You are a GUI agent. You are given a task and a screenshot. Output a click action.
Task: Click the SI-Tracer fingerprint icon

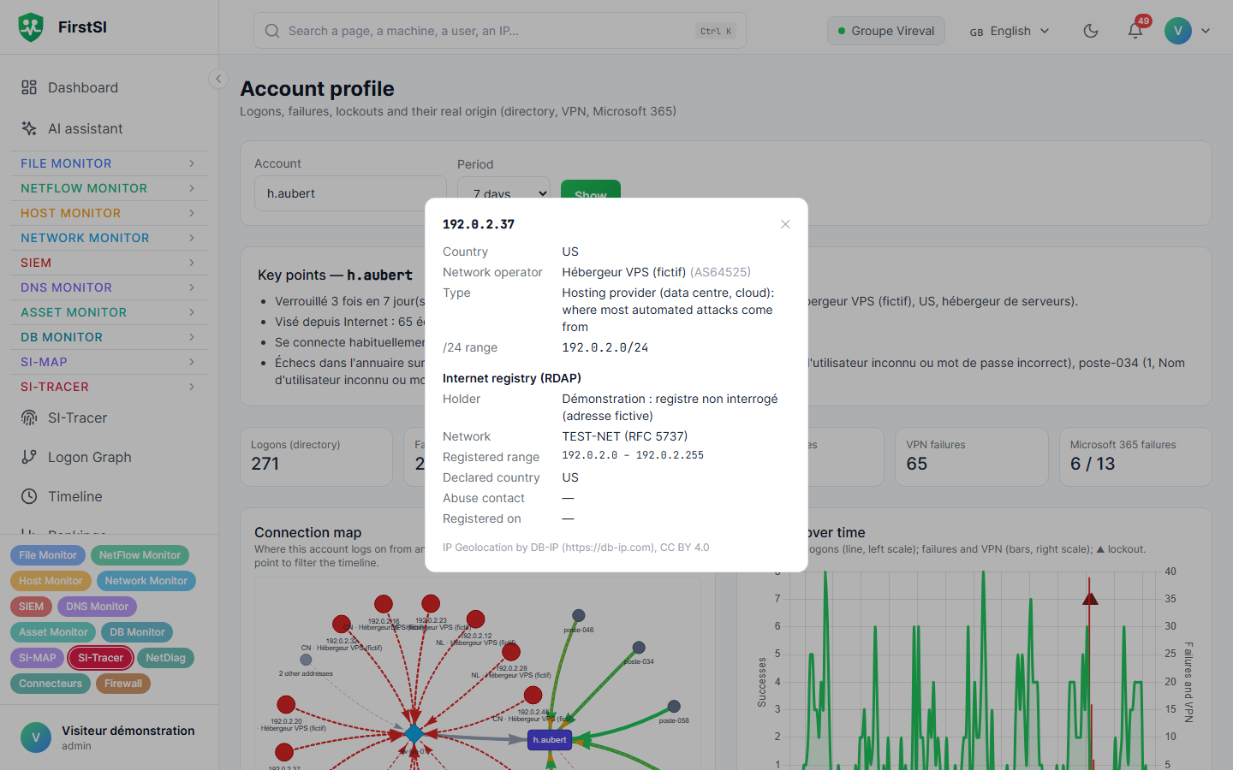point(29,418)
